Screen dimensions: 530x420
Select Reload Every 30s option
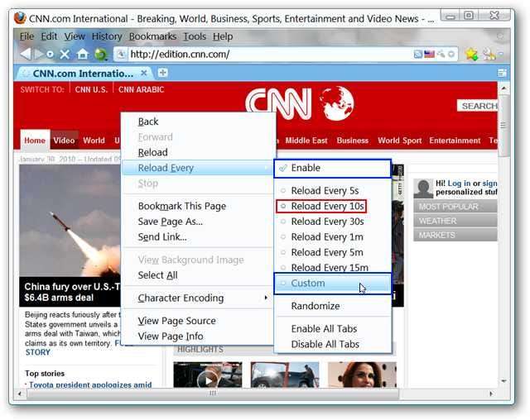333,222
